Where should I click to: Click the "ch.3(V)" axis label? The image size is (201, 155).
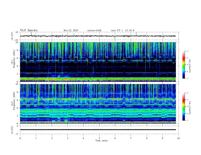12,130
